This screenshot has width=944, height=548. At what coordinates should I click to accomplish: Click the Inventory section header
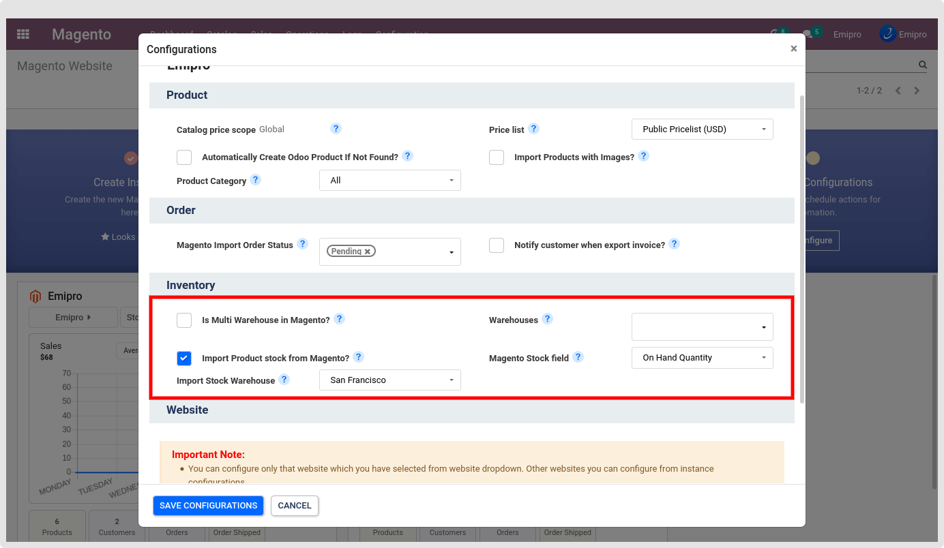(x=472, y=286)
